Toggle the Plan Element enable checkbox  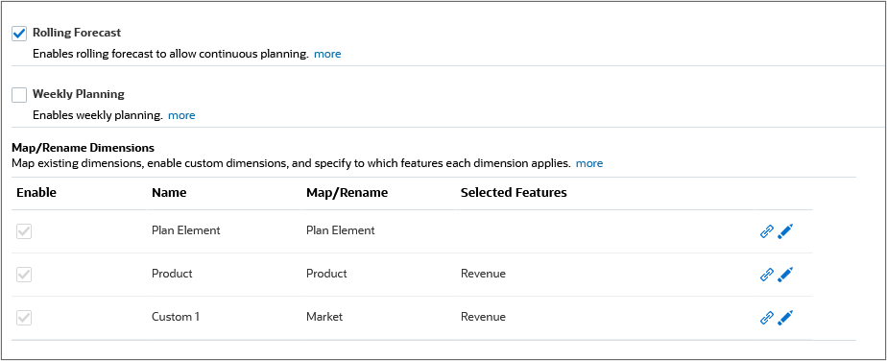(24, 231)
